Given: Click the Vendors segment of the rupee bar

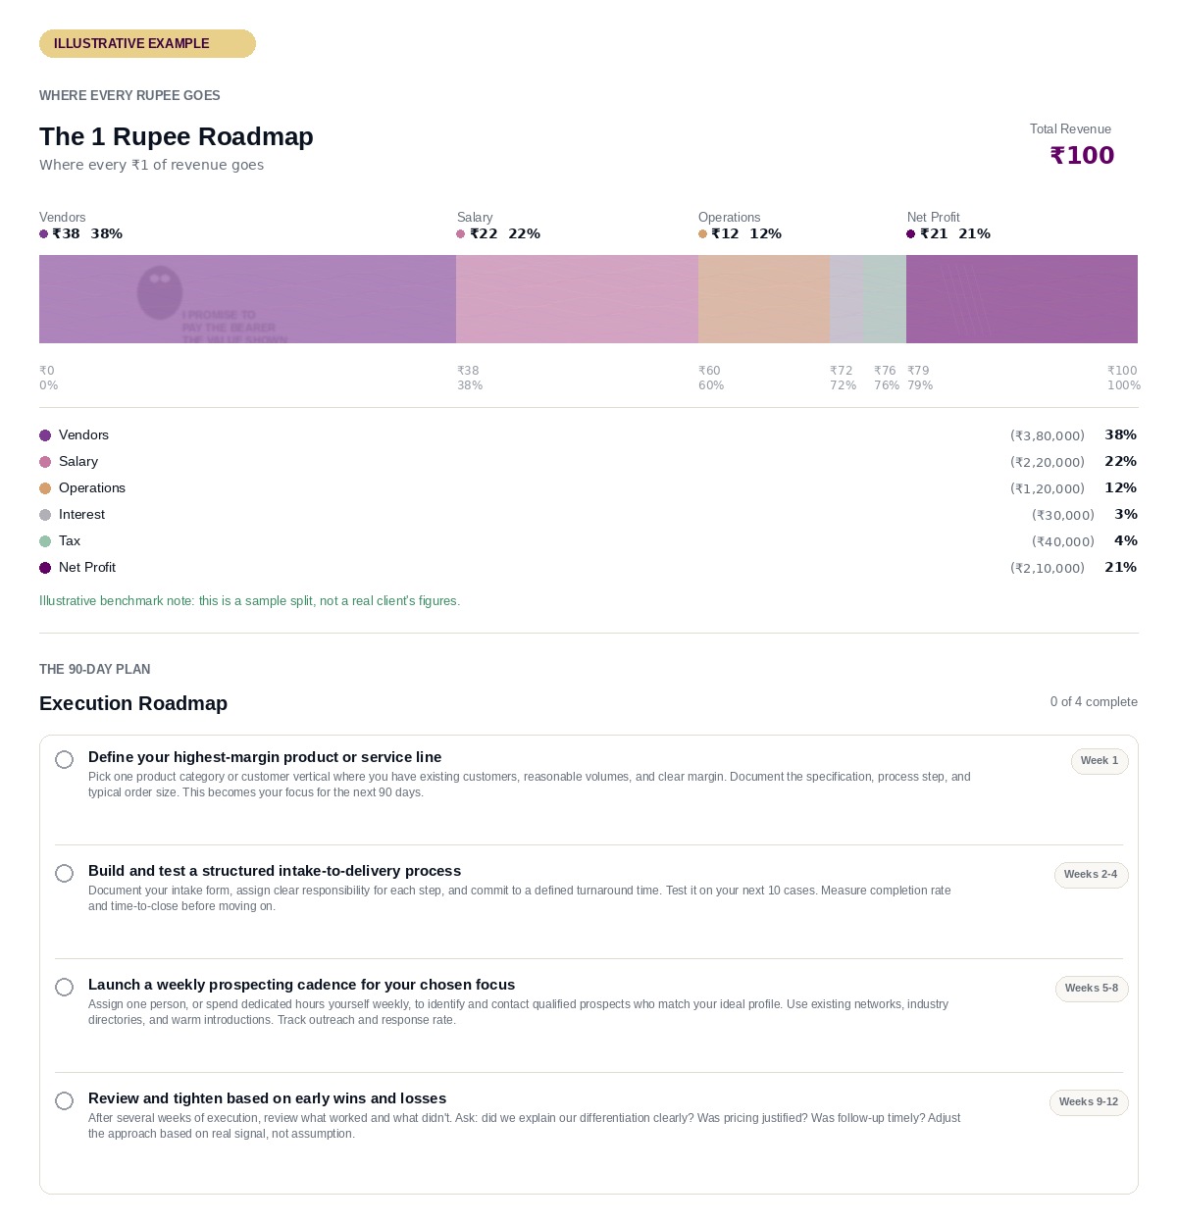Looking at the screenshot, I should (247, 299).
